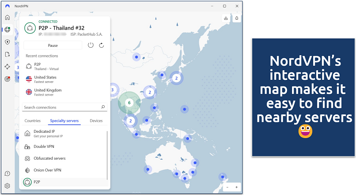Focus the Search connections field
The height and width of the screenshot is (195, 356).
point(64,107)
